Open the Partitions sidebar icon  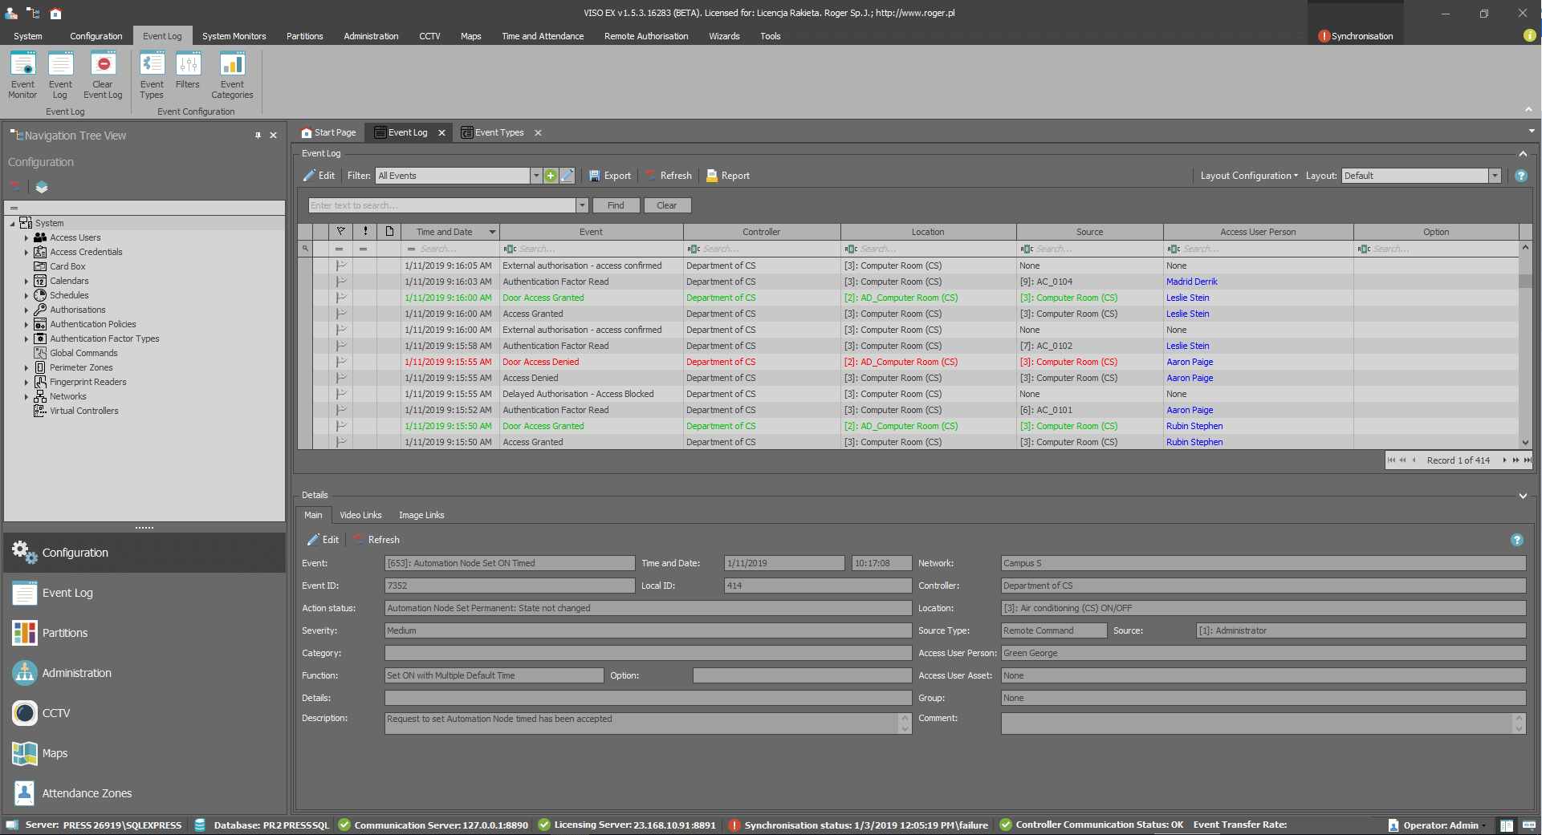click(x=25, y=633)
